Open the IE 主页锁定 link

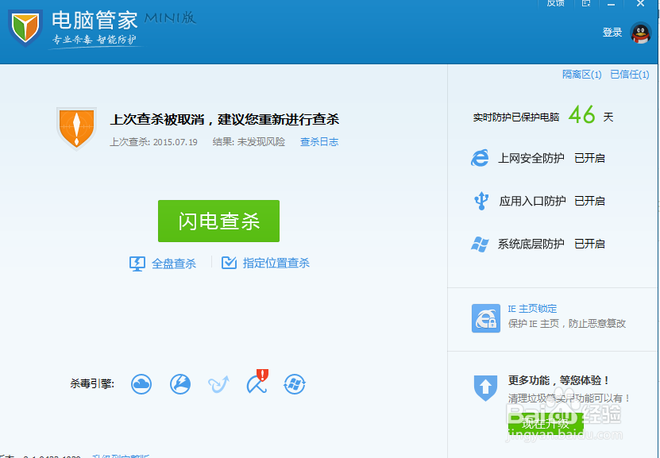pyautogui.click(x=532, y=309)
